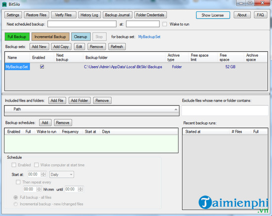Open the About dialog
This screenshot has height=216, width=272.
[242, 15]
